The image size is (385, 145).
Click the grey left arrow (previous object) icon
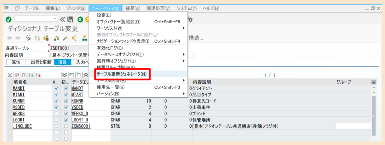[x=9, y=38]
